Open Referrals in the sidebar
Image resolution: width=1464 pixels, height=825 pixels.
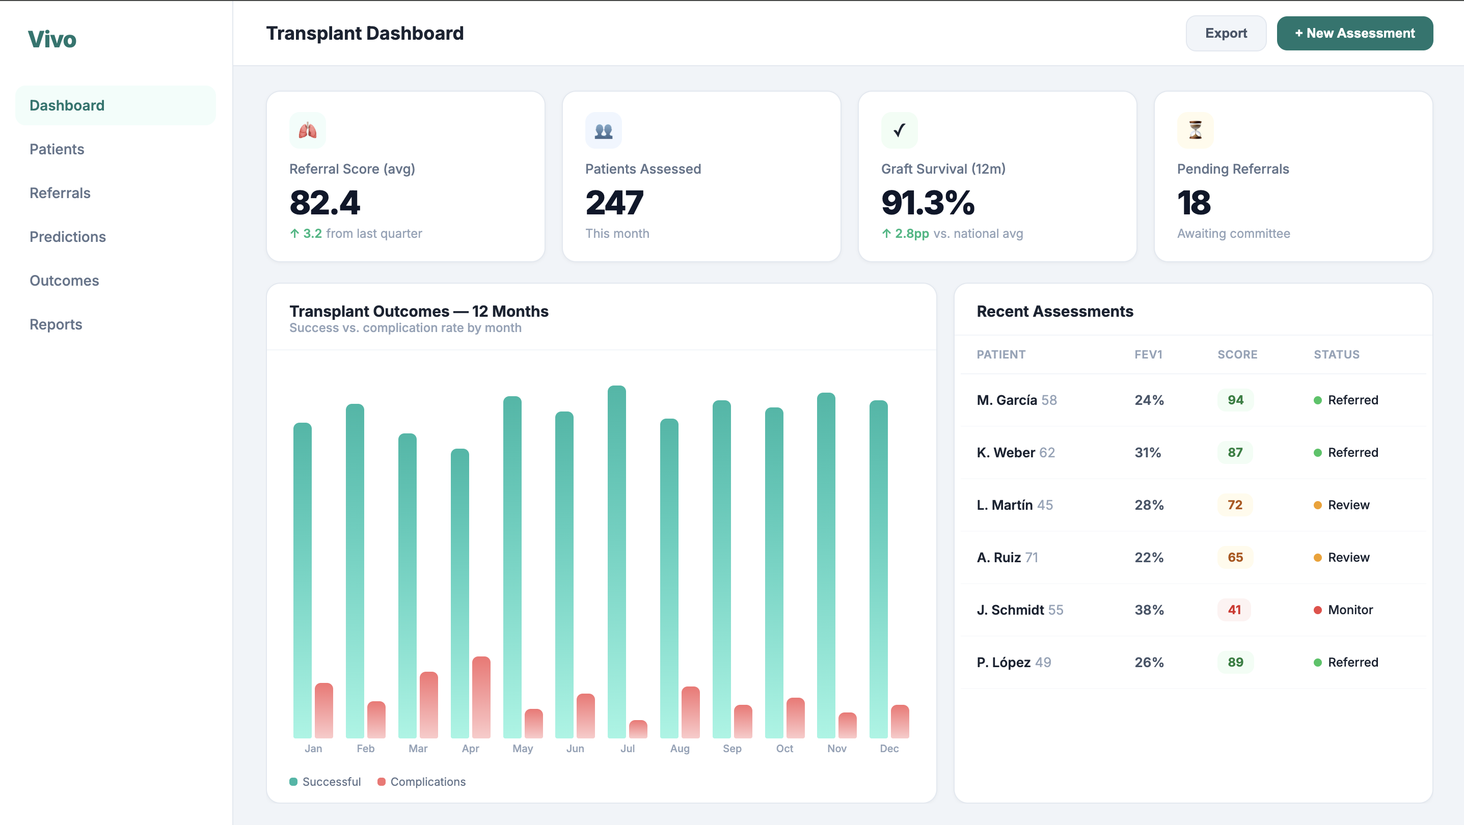115,193
